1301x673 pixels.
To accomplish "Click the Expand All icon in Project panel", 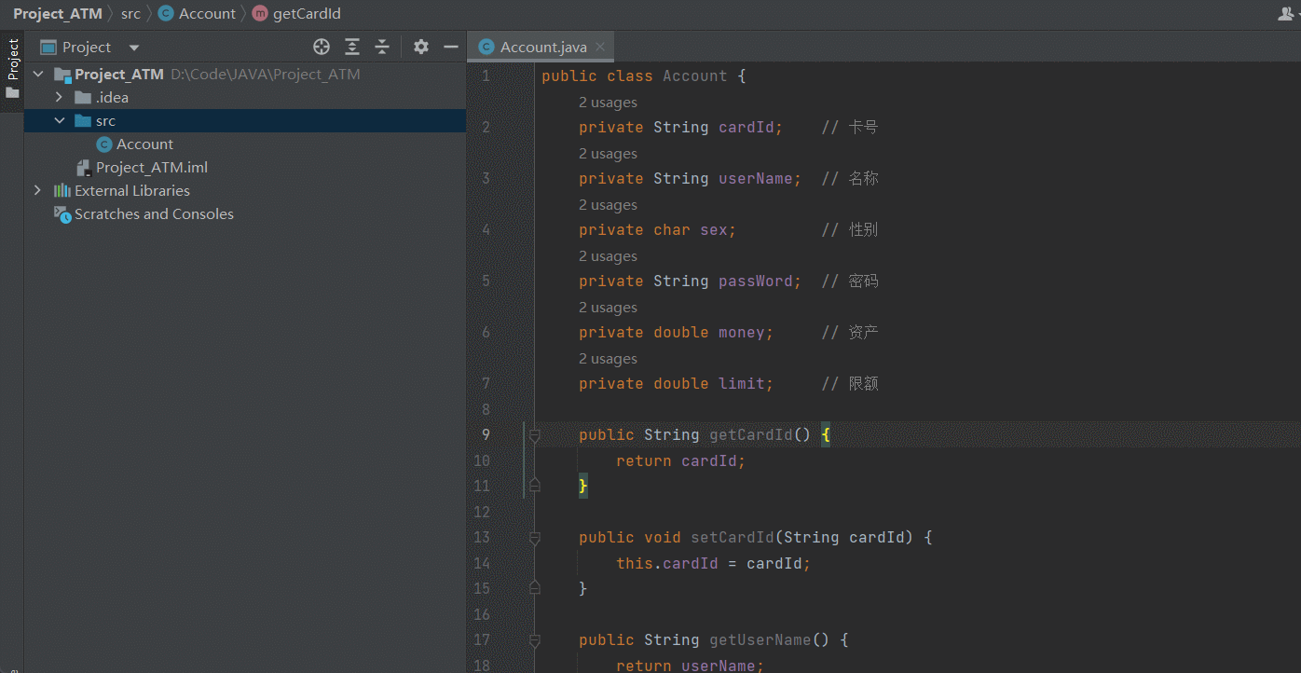I will tap(352, 47).
